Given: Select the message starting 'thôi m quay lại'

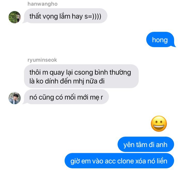Looking at the screenshot, I should coord(81,76).
